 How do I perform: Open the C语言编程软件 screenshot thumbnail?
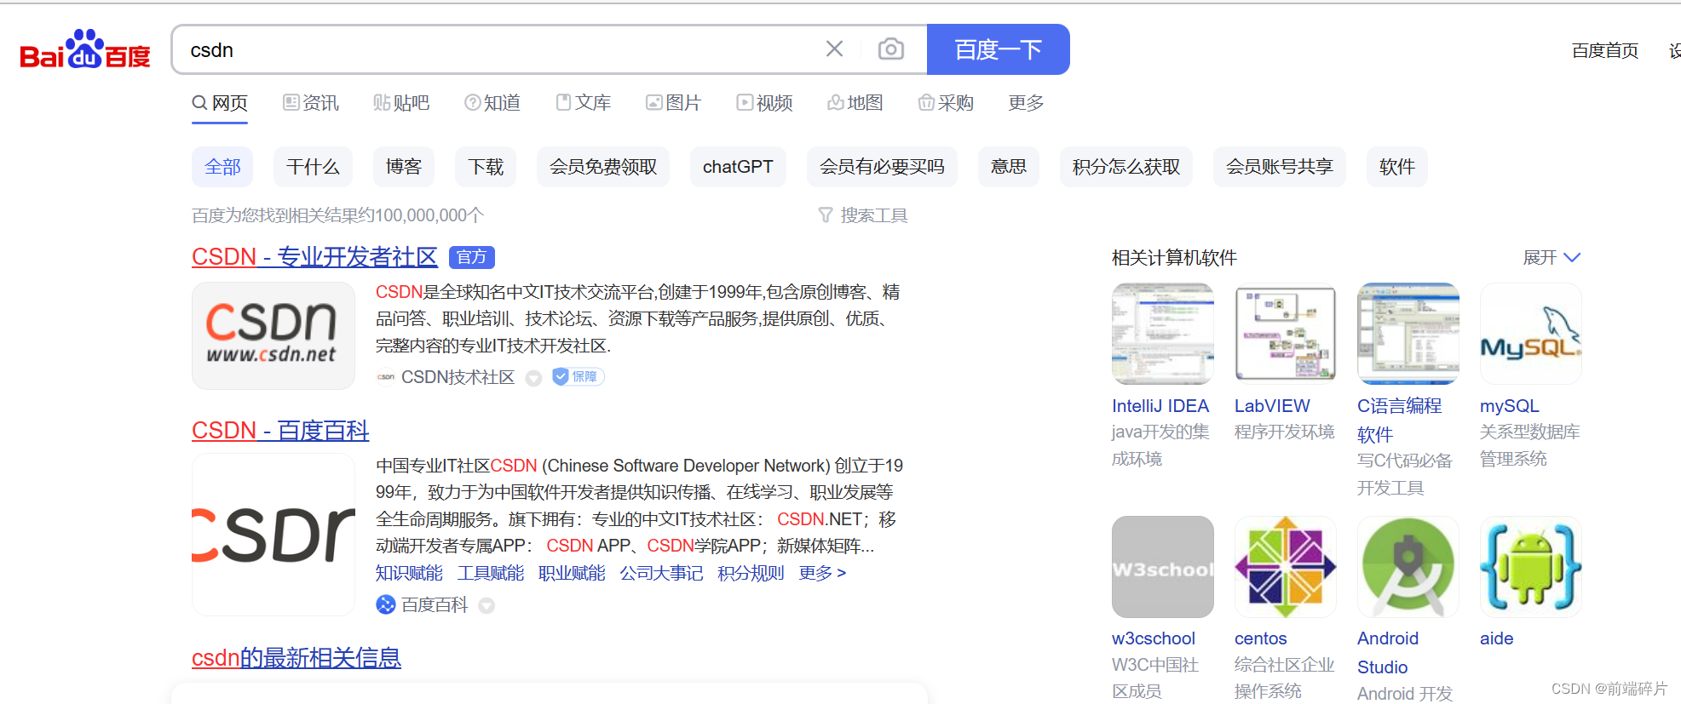(1408, 334)
